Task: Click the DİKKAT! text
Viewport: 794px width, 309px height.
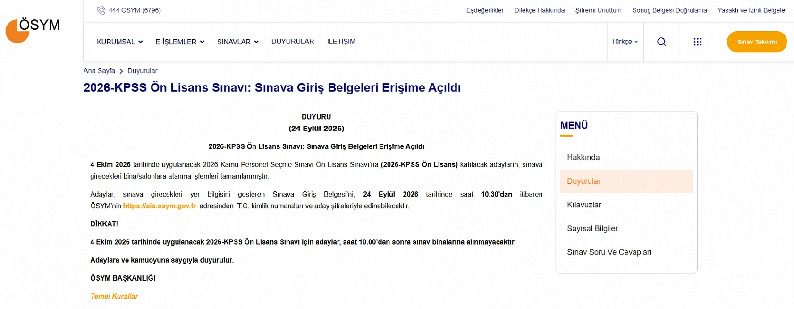Action: click(x=104, y=224)
